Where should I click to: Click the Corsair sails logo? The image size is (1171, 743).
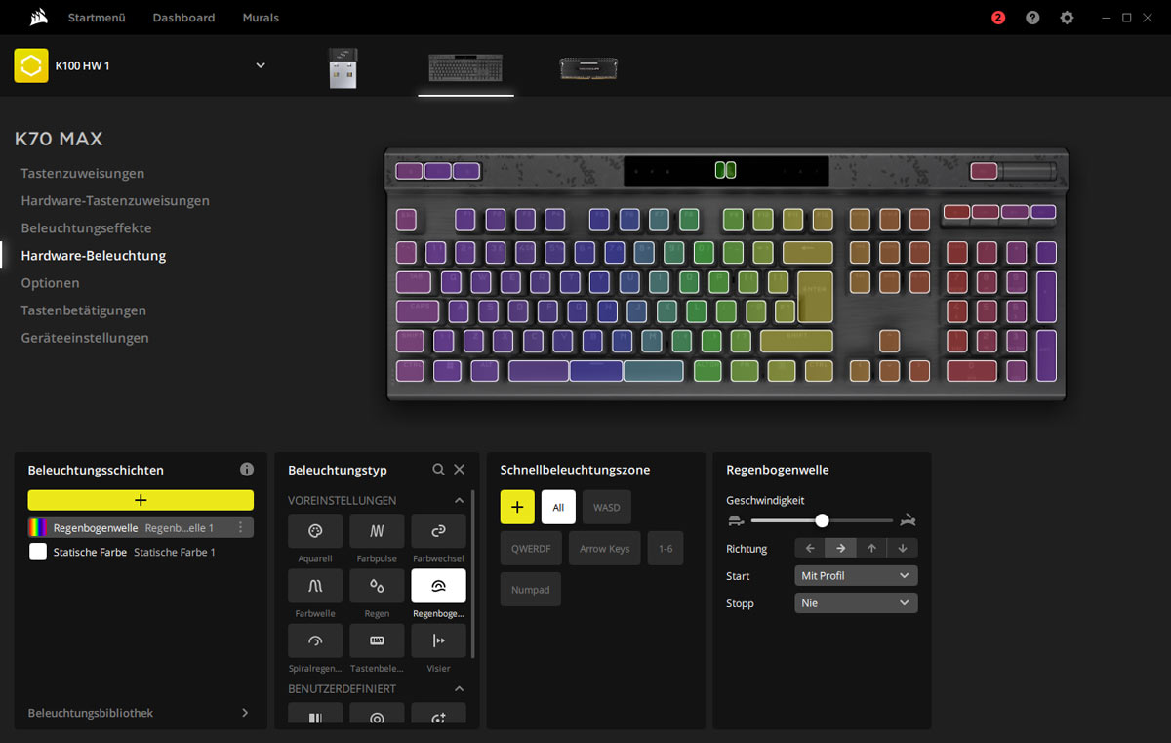click(38, 18)
